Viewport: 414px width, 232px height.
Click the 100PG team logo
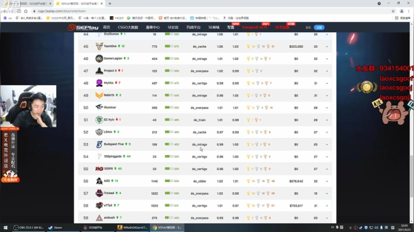99,169
